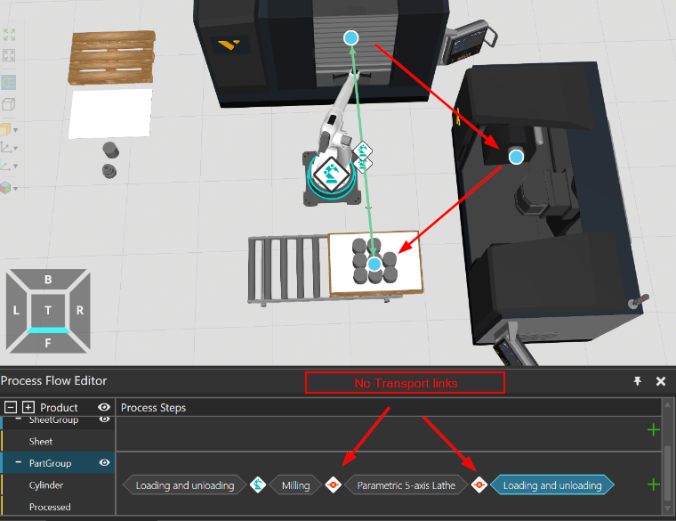Click the gray fill-selected icon
Screen dimensions: 676x521
tap(9, 55)
